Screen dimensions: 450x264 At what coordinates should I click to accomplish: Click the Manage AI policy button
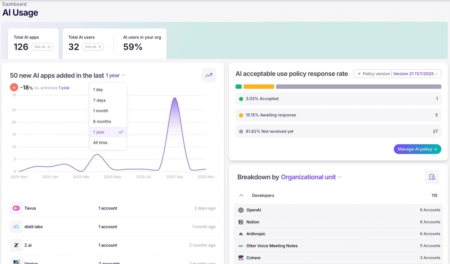click(417, 149)
